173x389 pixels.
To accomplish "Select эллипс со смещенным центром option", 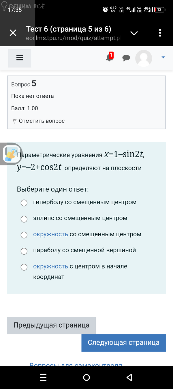I will click(24, 219).
